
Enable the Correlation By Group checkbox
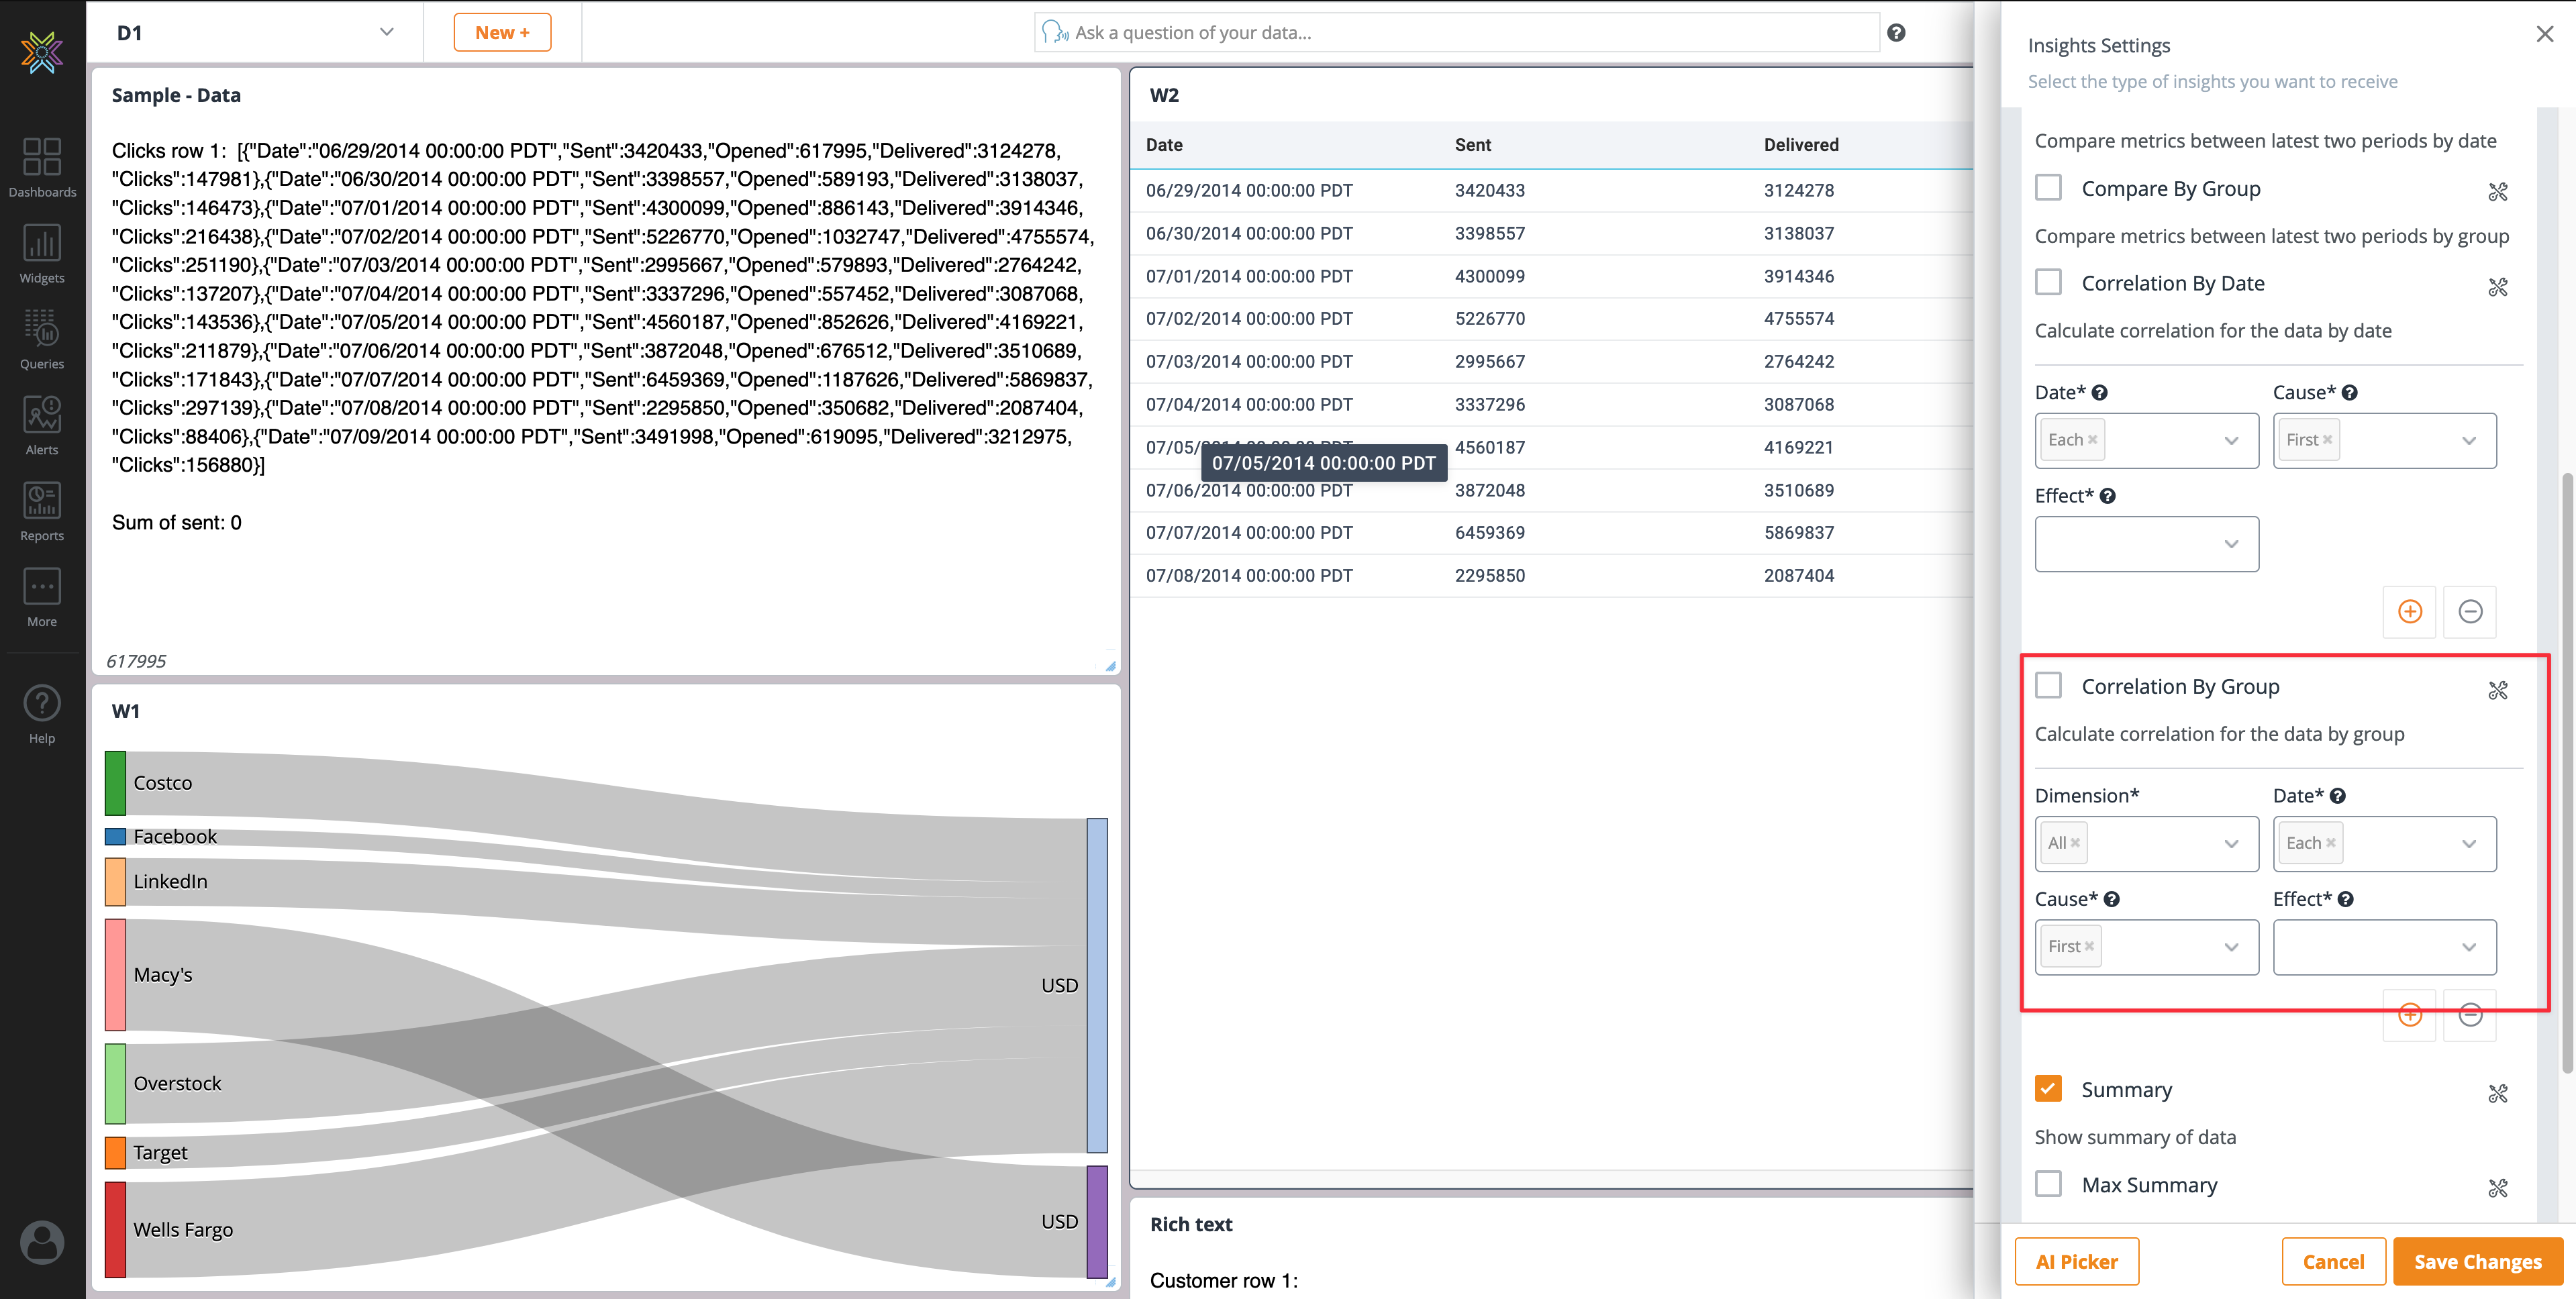(x=2048, y=686)
